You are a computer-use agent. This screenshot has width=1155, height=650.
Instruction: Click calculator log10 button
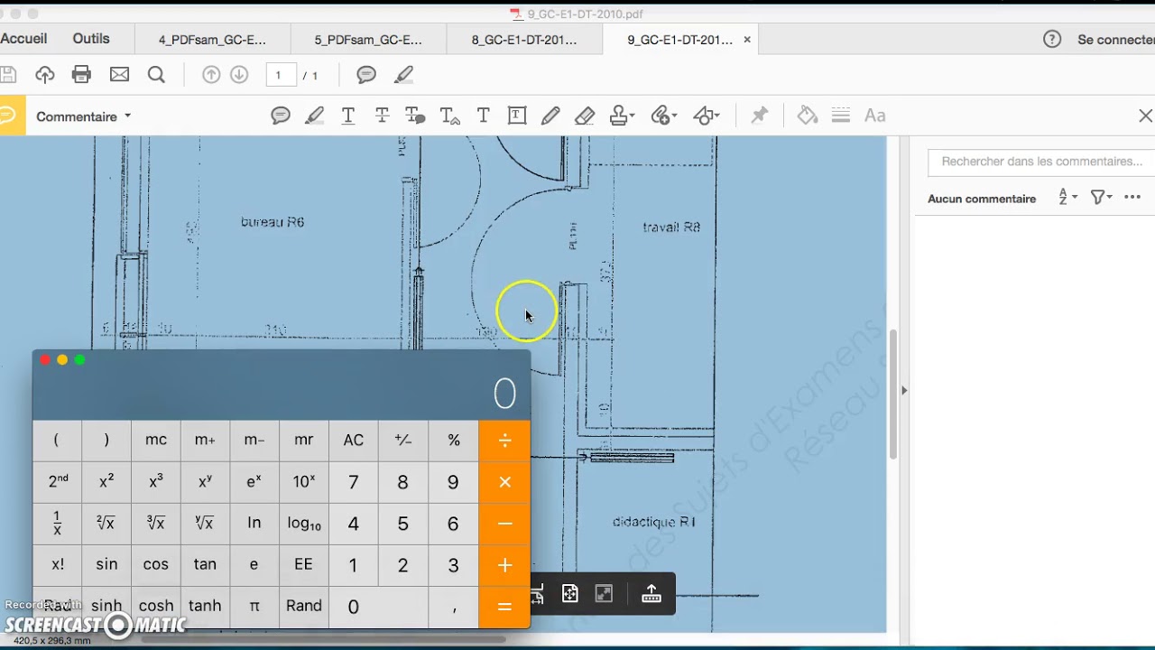(304, 524)
